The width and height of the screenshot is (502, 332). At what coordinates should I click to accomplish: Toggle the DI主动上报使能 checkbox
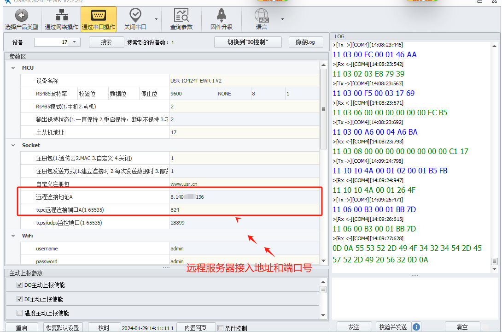pyautogui.click(x=20, y=299)
